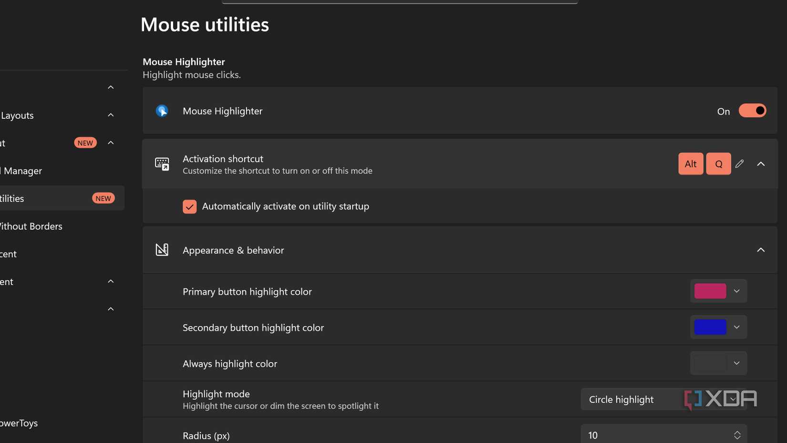Viewport: 787px width, 443px height.
Task: Click the blue secondary highlight color swatch
Action: point(710,327)
